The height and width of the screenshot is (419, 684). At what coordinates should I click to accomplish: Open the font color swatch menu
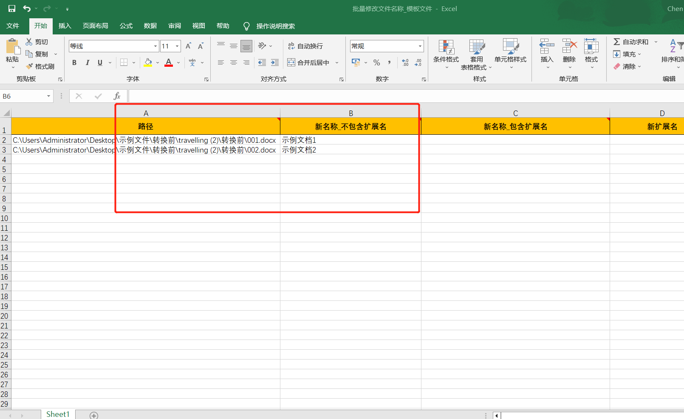coord(169,62)
